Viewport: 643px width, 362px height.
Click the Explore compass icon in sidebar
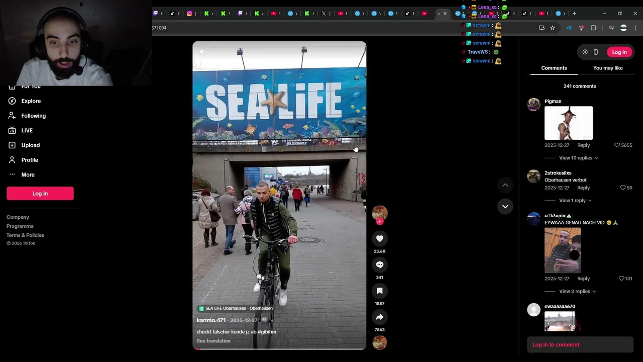[x=12, y=101]
